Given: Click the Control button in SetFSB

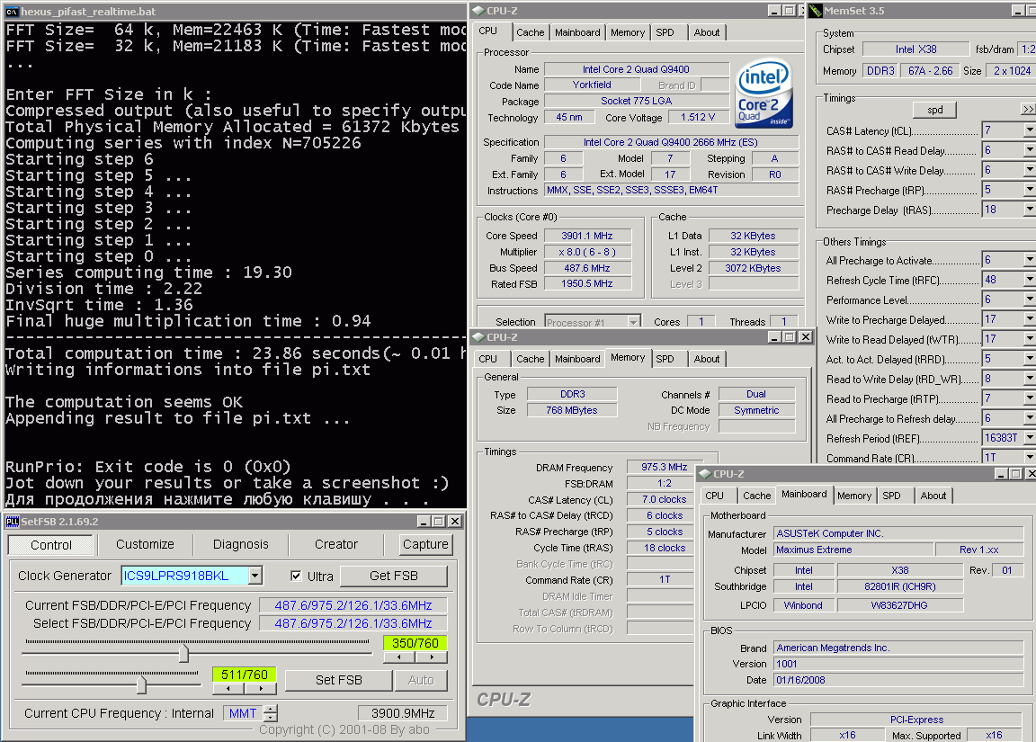Looking at the screenshot, I should coord(51,545).
